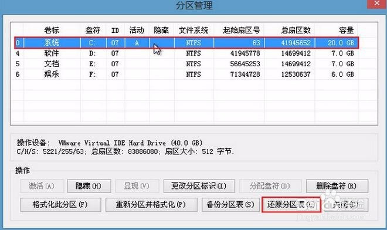Close the 分区管理 window

coord(376,4)
